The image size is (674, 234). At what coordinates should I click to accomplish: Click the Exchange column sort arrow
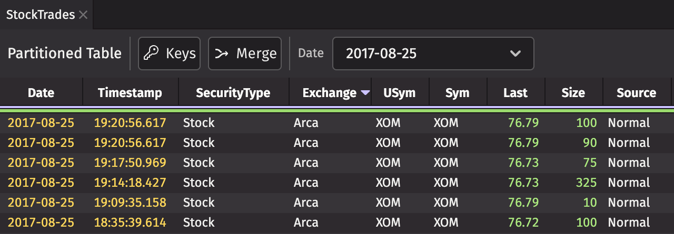pos(365,93)
